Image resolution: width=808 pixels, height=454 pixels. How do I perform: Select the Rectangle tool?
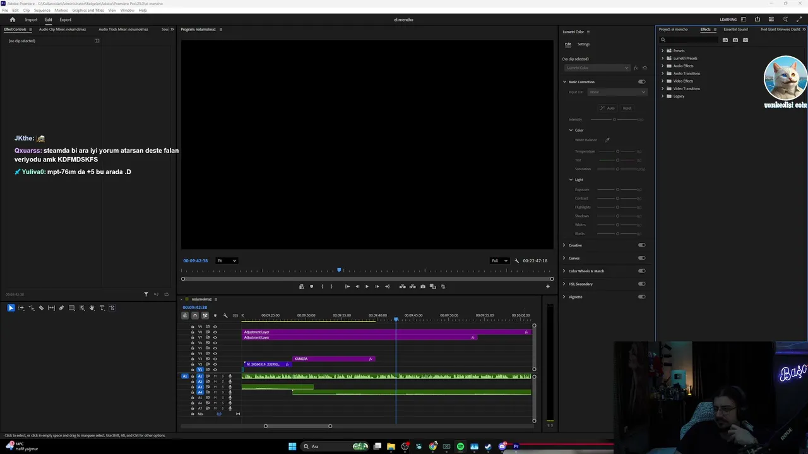coord(71,308)
